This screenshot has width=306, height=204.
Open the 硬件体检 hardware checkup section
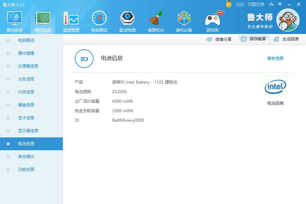click(x=15, y=21)
